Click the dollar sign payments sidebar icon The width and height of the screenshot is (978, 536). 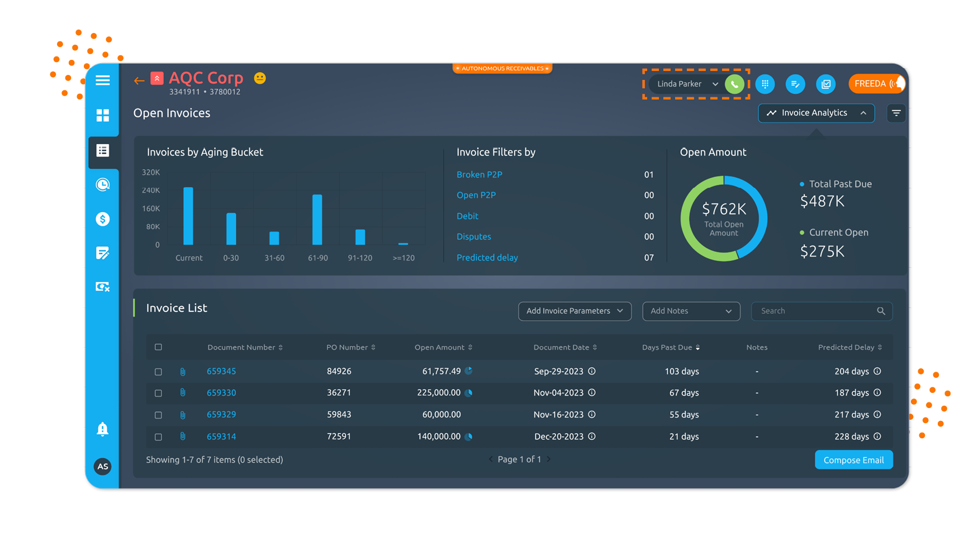[x=102, y=219]
